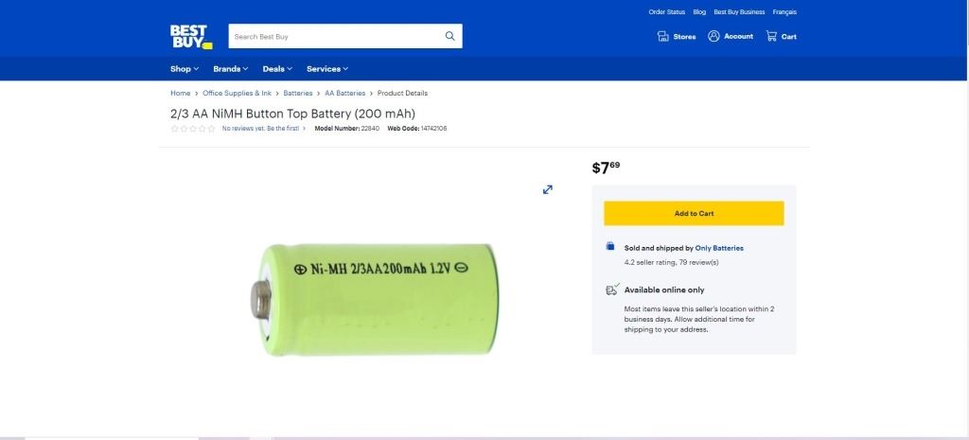The height and width of the screenshot is (440, 969).
Task: Click the Best Buy logo
Action: [191, 36]
